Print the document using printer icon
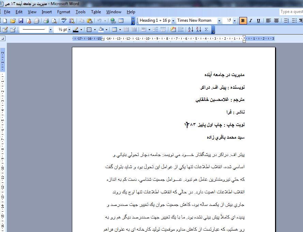Screen dimensions: 303x232 pyautogui.click(x=46, y=21)
